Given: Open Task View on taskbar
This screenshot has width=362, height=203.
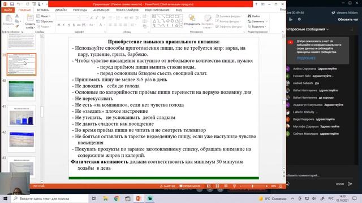Looking at the screenshot, I should click(x=94, y=198).
